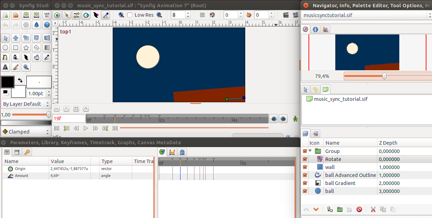Toggle onion skin icon in toolbar
The height and width of the screenshot is (218, 432).
tap(249, 15)
